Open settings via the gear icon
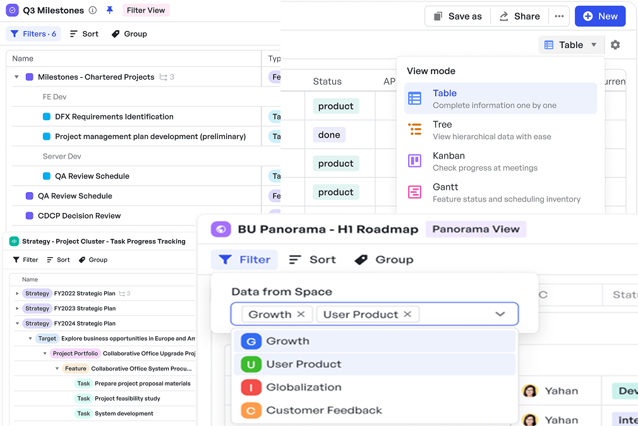Screen dimensions: 638x426 click(x=615, y=45)
